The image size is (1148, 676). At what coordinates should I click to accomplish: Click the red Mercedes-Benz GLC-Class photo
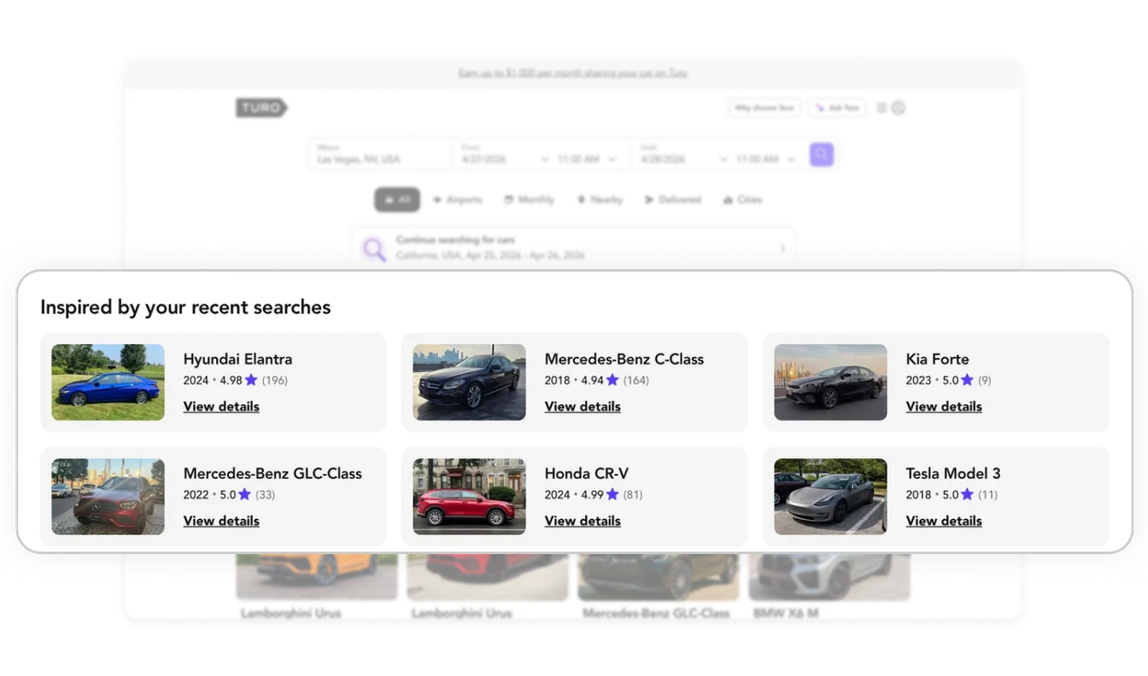tap(108, 497)
